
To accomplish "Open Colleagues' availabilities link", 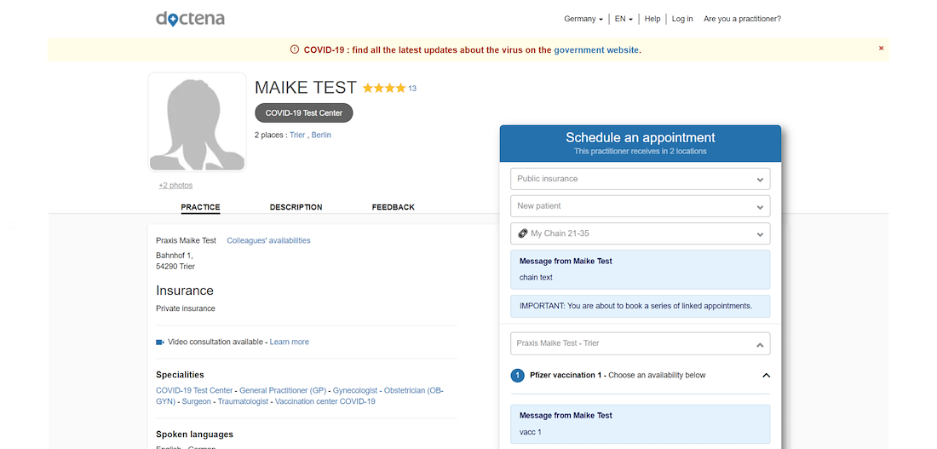I will pos(268,241).
